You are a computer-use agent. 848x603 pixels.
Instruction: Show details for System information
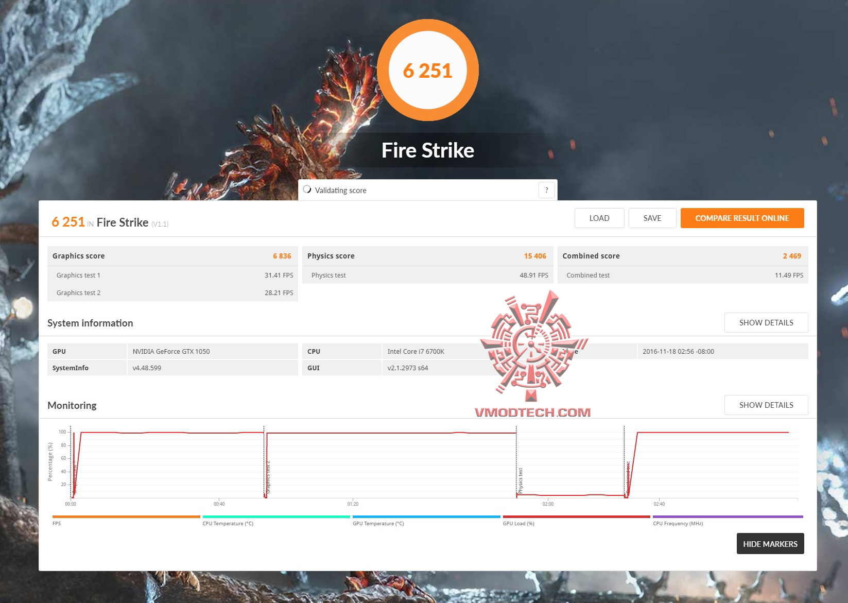[x=766, y=322]
